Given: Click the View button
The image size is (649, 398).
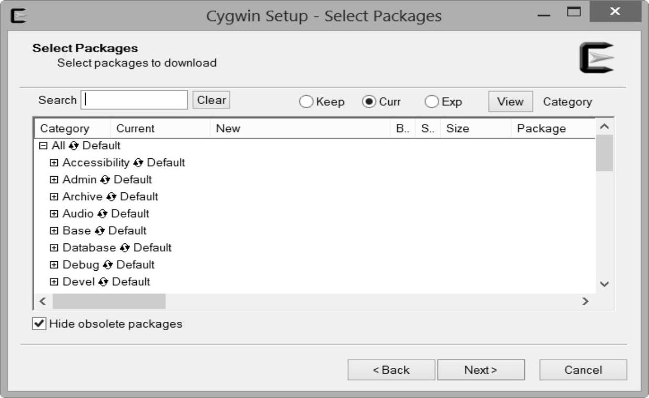Looking at the screenshot, I should 510,102.
